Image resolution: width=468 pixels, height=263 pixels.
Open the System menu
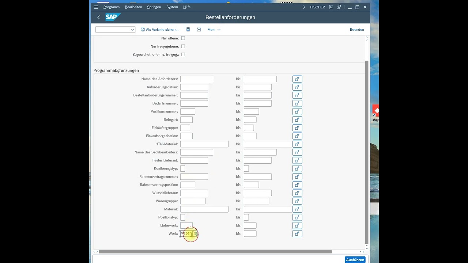click(x=172, y=7)
